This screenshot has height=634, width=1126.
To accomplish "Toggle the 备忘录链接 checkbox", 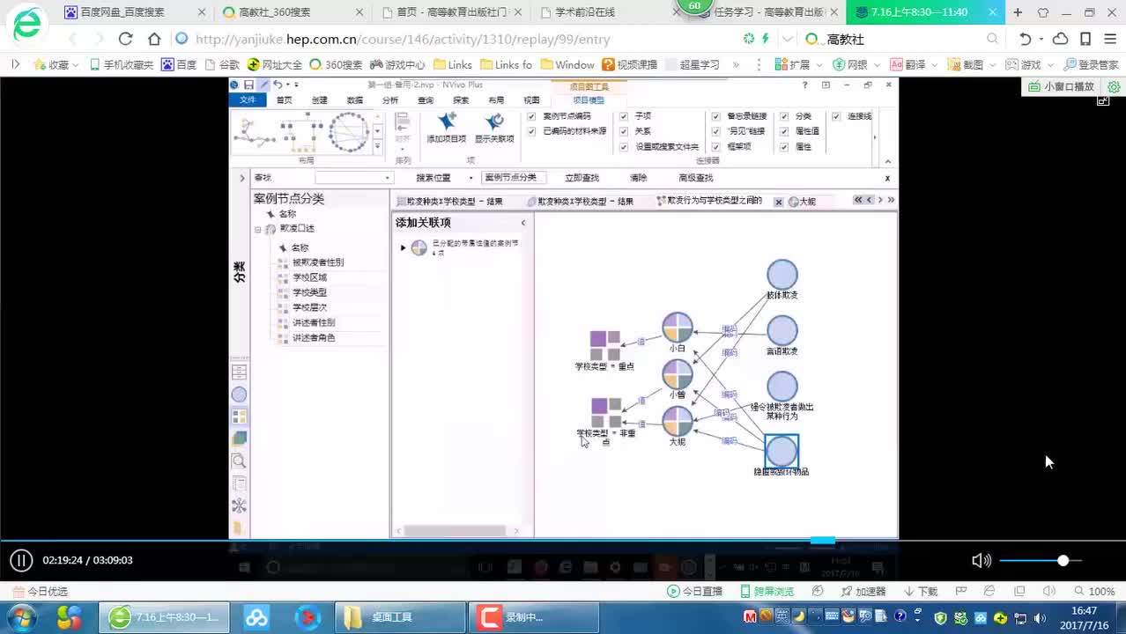I will [x=715, y=116].
